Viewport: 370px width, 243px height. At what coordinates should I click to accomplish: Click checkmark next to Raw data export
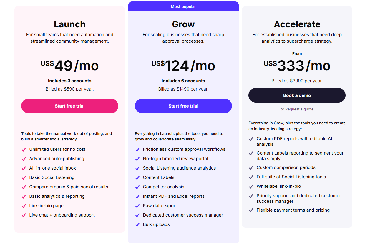pos(137,206)
